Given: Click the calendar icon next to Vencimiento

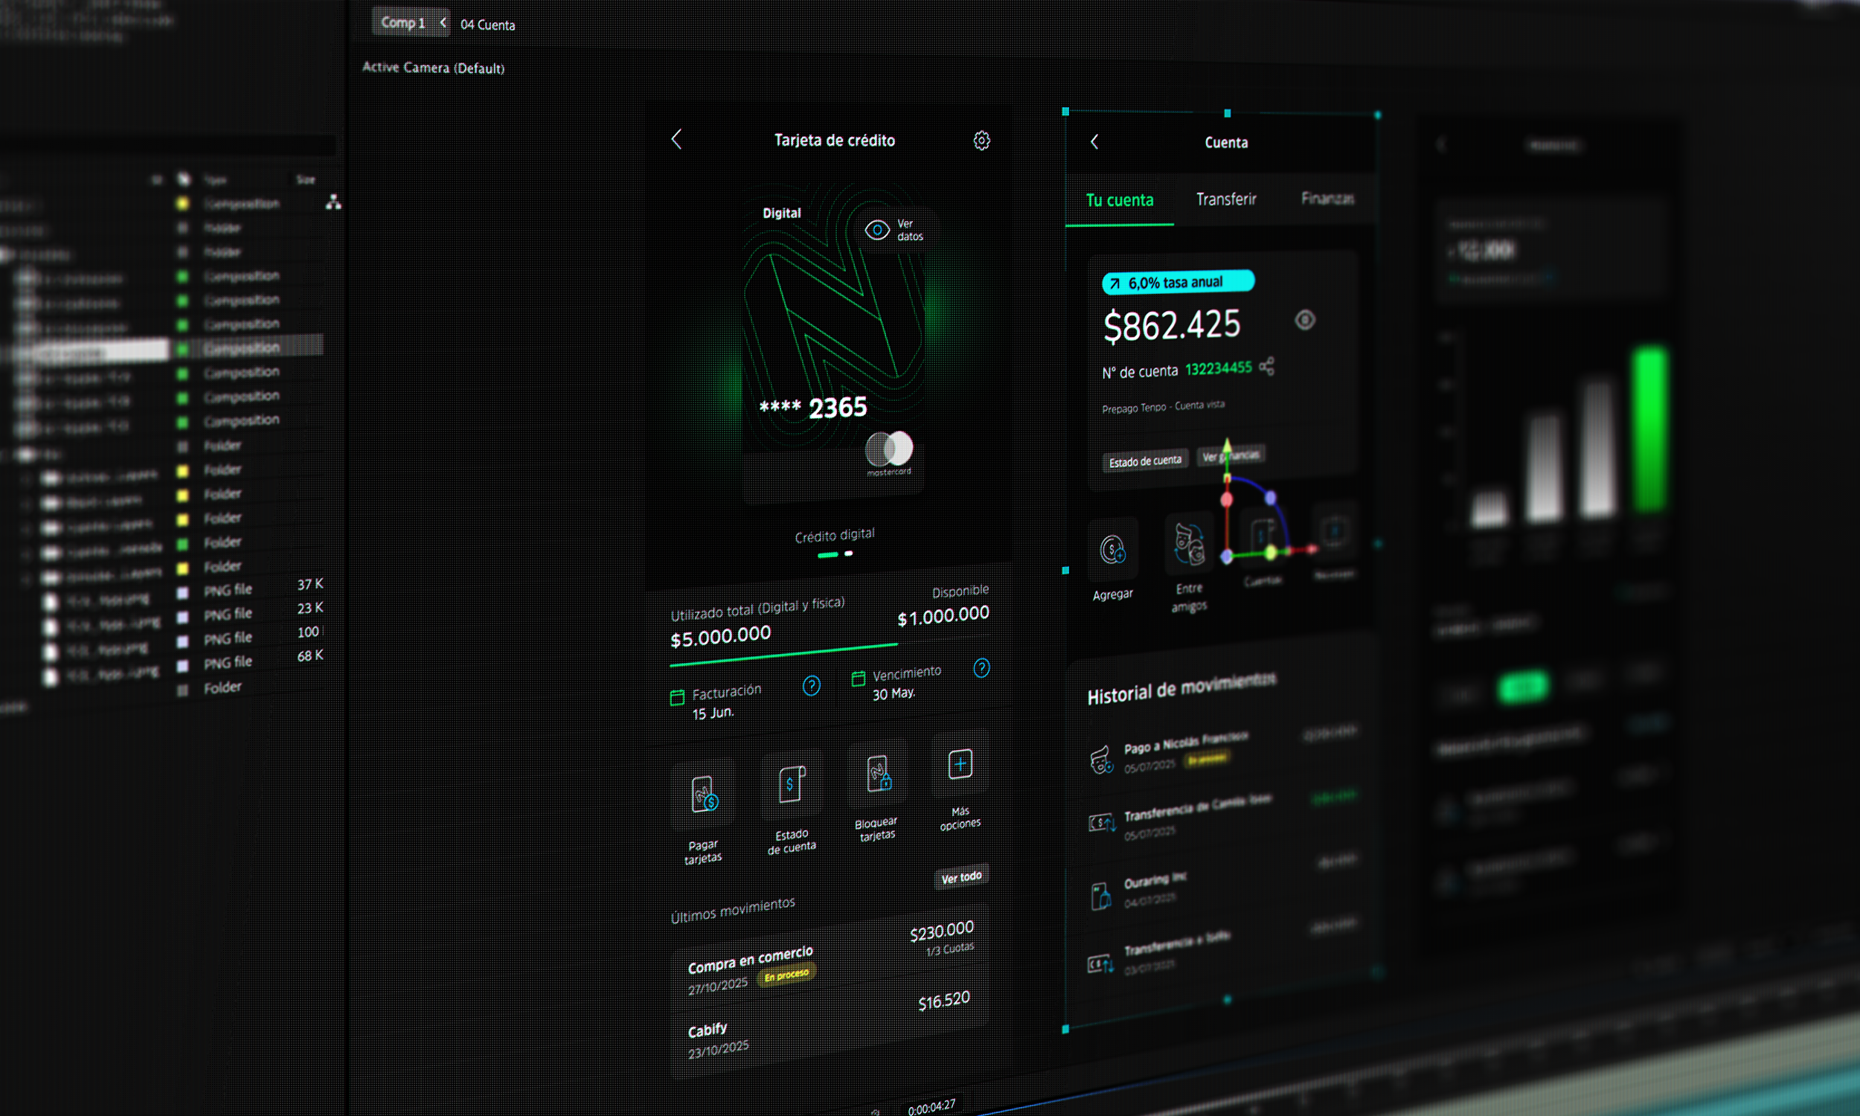Looking at the screenshot, I should 858,679.
